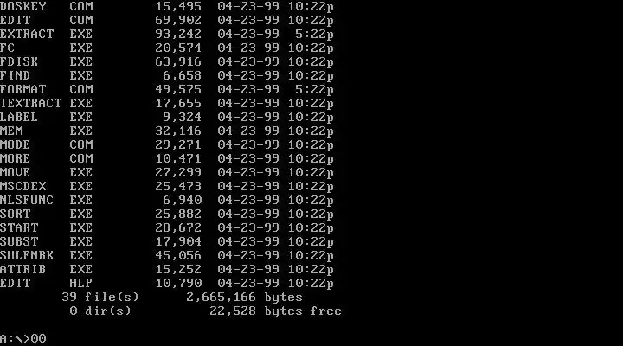Click the SULFNBK file name
Image resolution: width=623 pixels, height=346 pixels.
[x=27, y=255]
